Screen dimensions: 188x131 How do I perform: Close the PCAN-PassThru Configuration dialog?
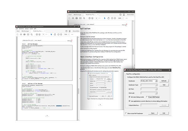point(170,70)
